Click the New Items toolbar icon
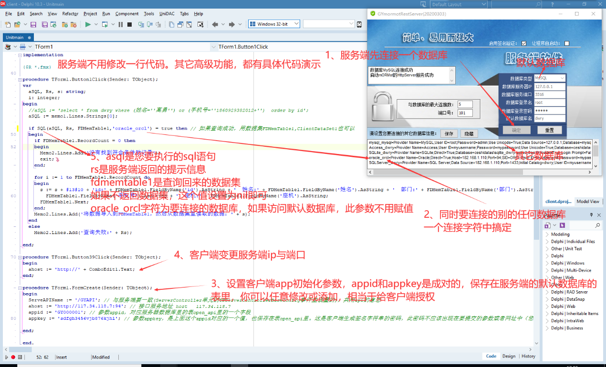606x367 pixels. [x=8, y=24]
